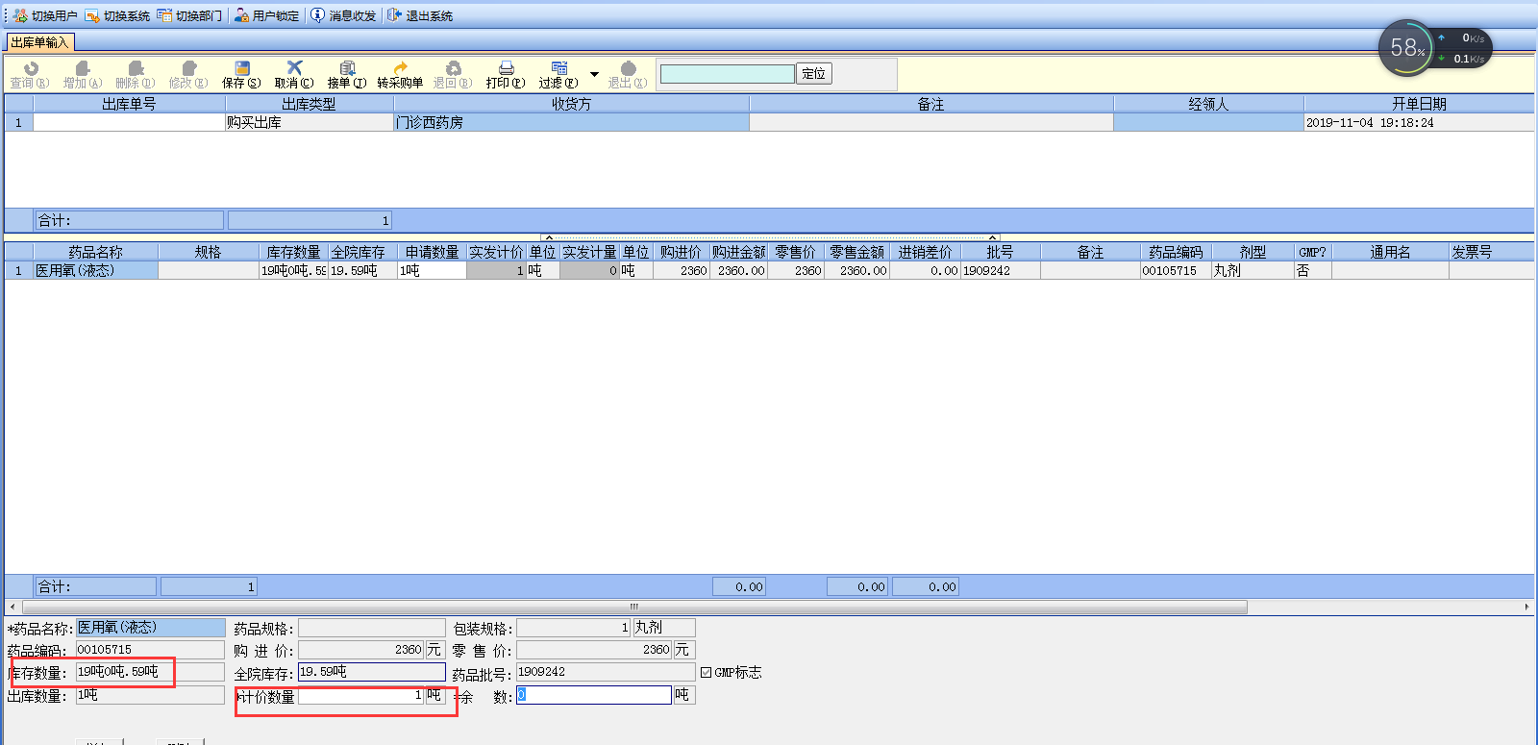Click the 丸剂 dosage form cell in the grid
The width and height of the screenshot is (1538, 745).
[1253, 271]
